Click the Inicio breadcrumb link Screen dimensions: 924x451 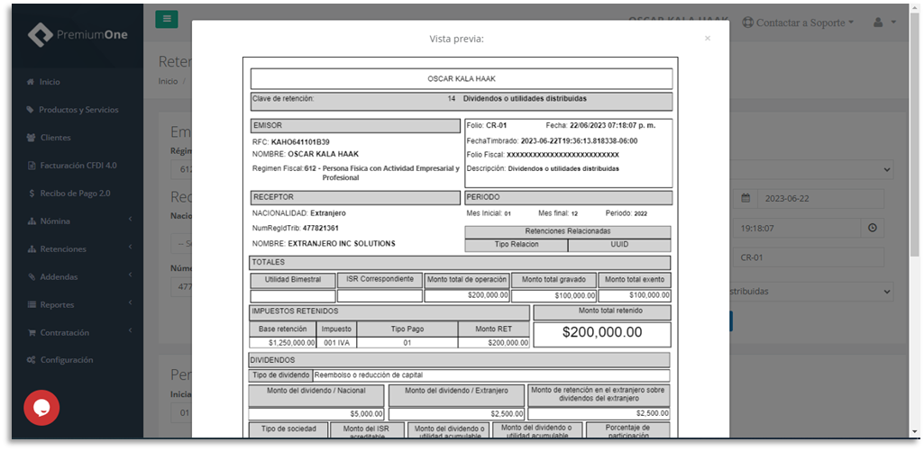coord(168,81)
